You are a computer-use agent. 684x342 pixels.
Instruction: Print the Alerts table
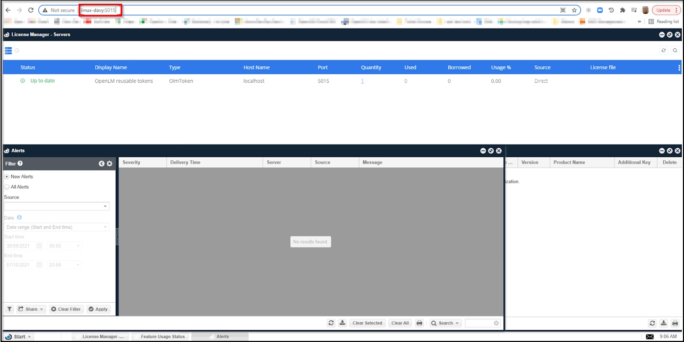coord(419,323)
